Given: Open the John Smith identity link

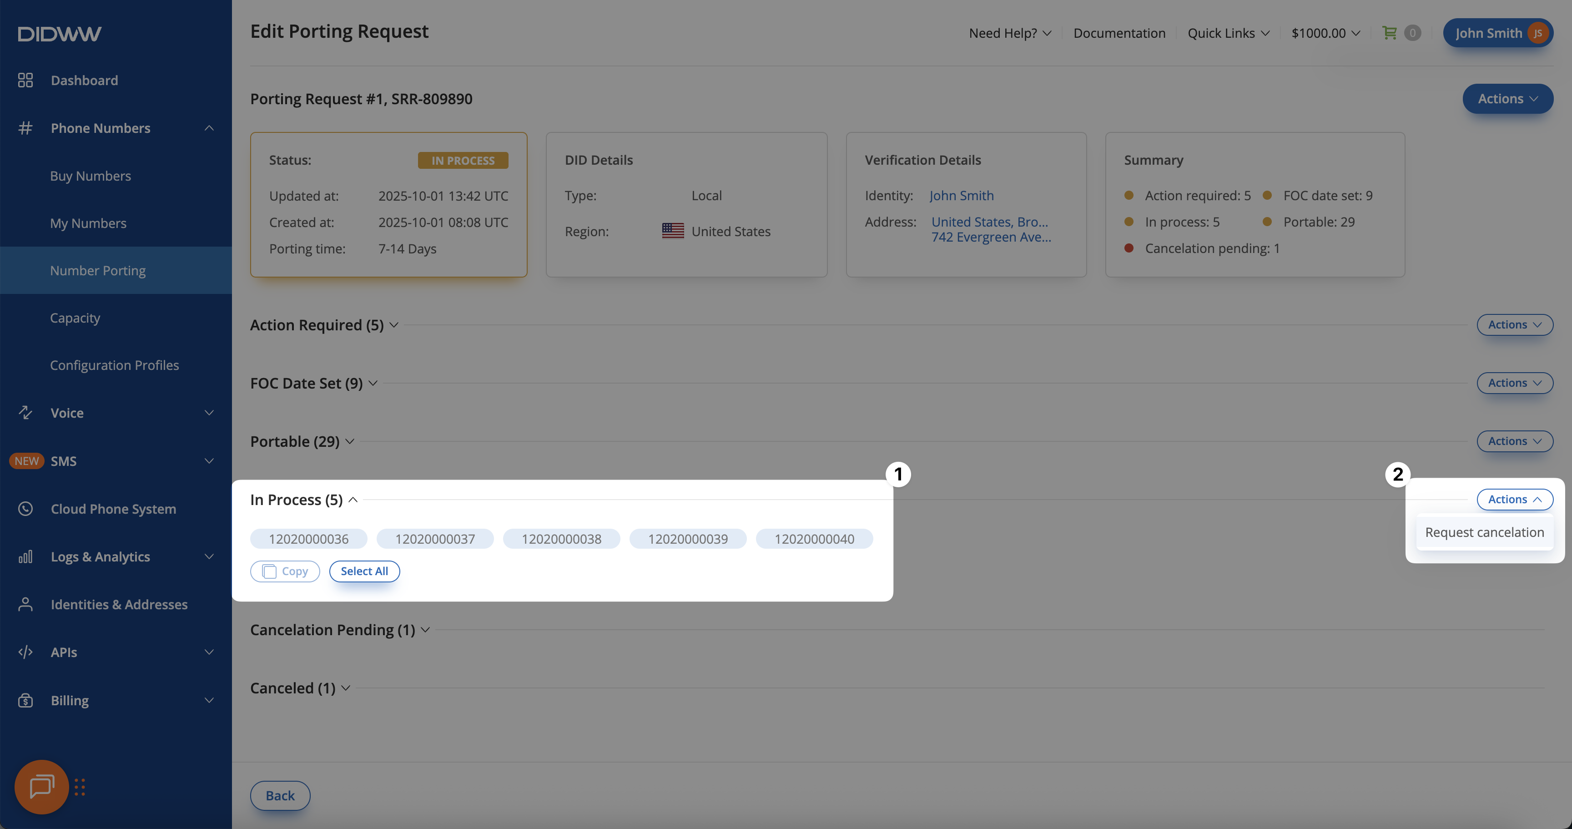Looking at the screenshot, I should (961, 195).
